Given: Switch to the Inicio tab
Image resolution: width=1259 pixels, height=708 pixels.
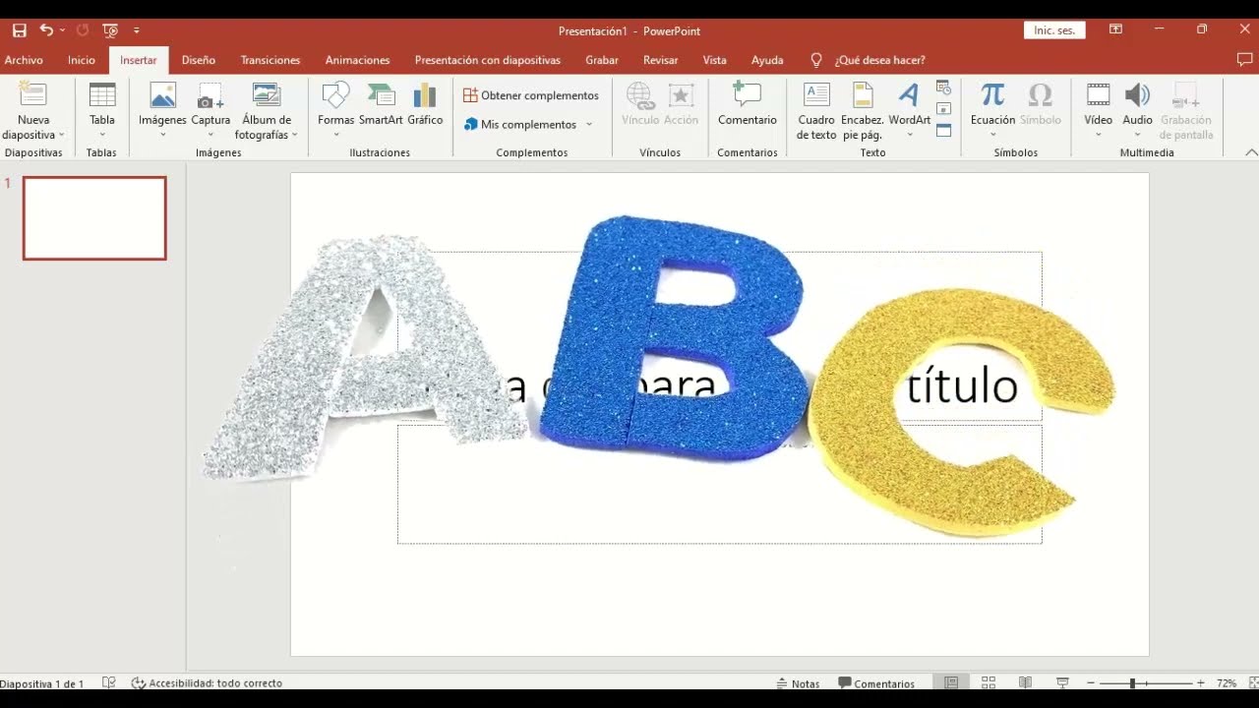Looking at the screenshot, I should coord(82,60).
